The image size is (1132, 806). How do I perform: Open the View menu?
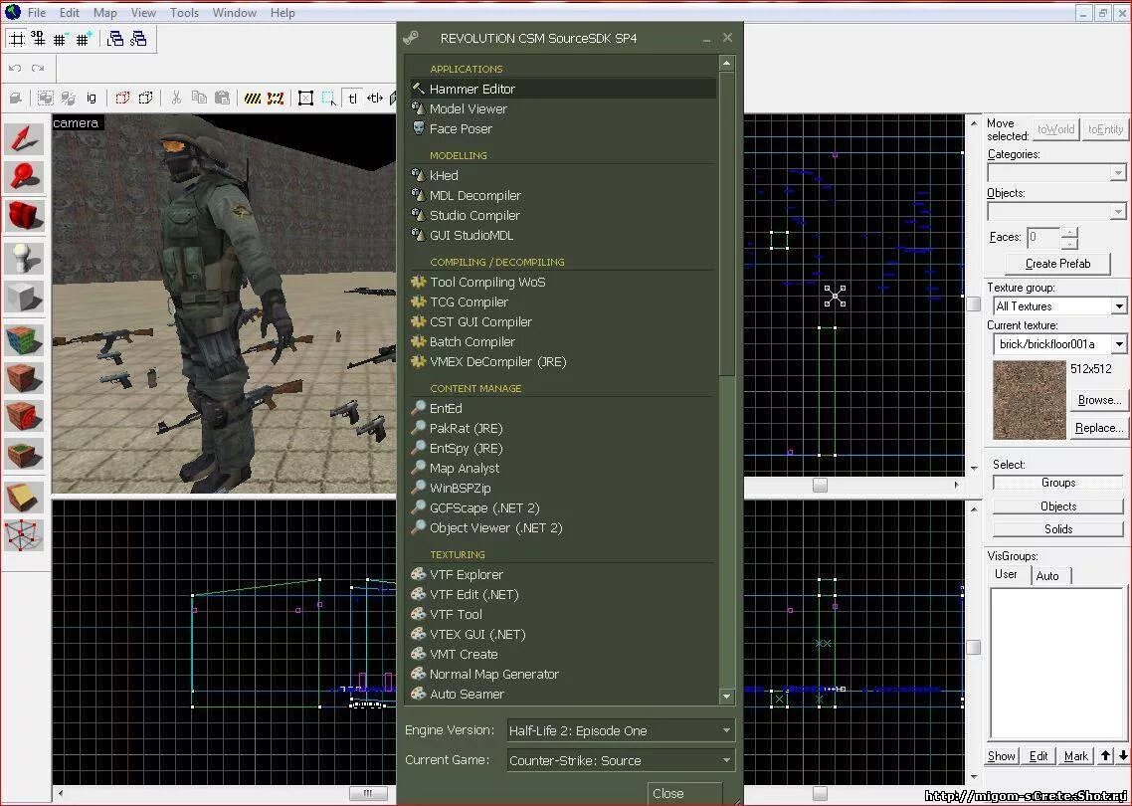[143, 12]
